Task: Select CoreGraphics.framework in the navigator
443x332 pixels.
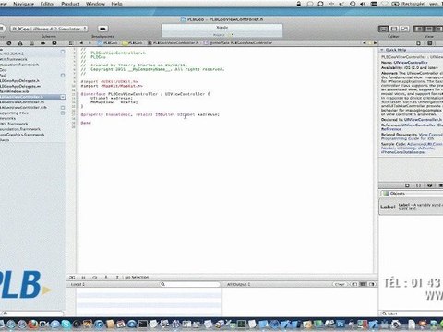Action: pyautogui.click(x=22, y=135)
